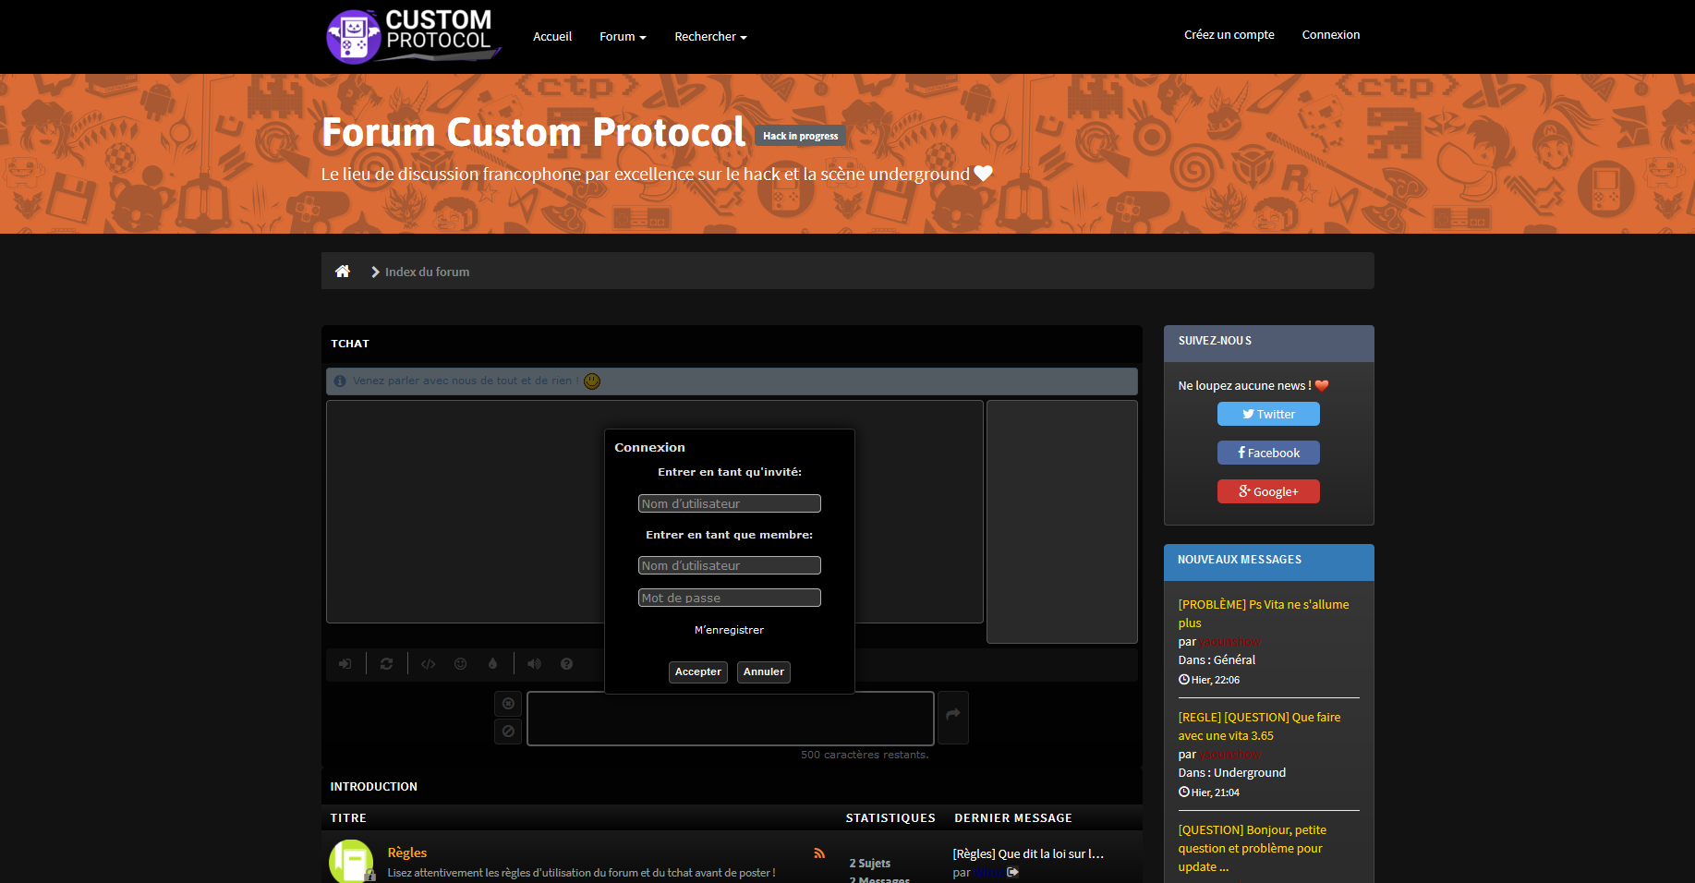This screenshot has width=1695, height=883.
Task: Open '[PROBLÈME] Ps Vita ne s'allume plus' topic
Action: coord(1263,613)
